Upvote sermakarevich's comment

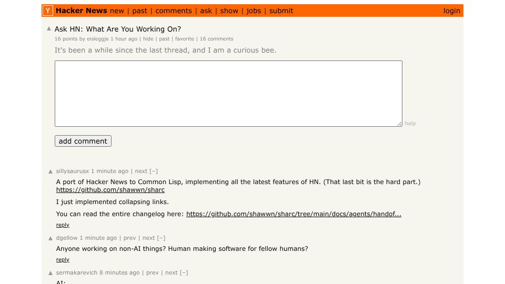(x=50, y=273)
